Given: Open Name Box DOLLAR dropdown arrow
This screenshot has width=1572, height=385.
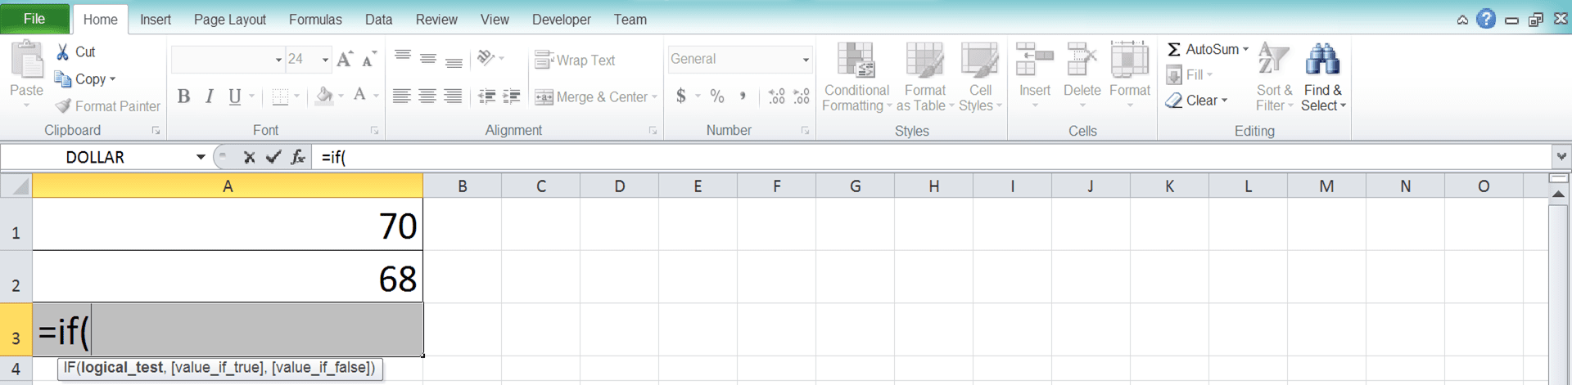Looking at the screenshot, I should (201, 157).
